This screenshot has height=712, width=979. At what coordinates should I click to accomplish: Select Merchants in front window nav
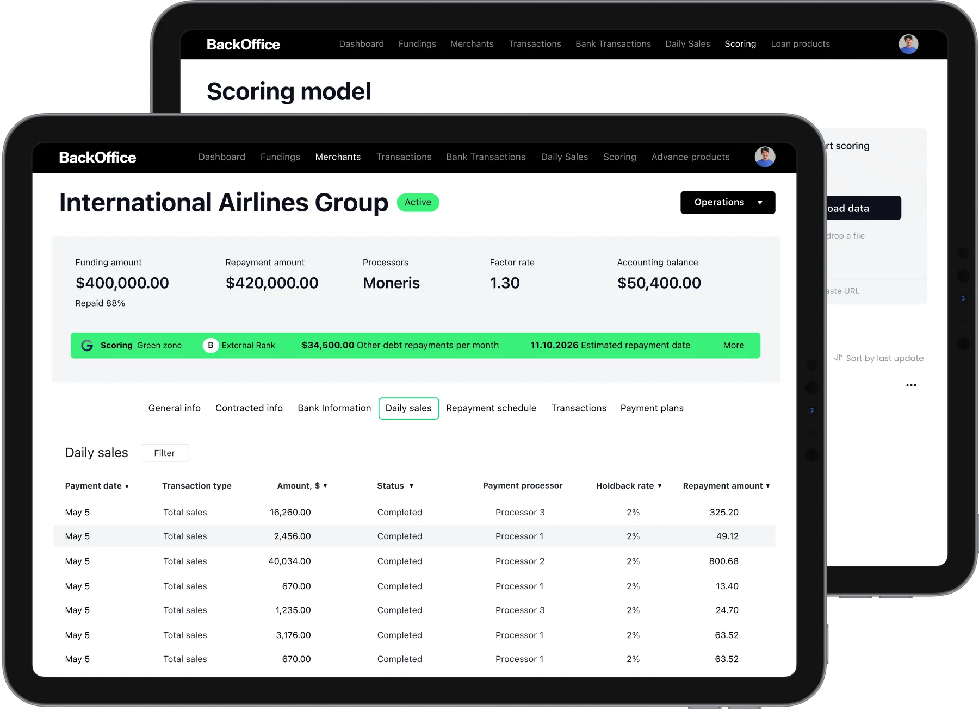coord(338,157)
